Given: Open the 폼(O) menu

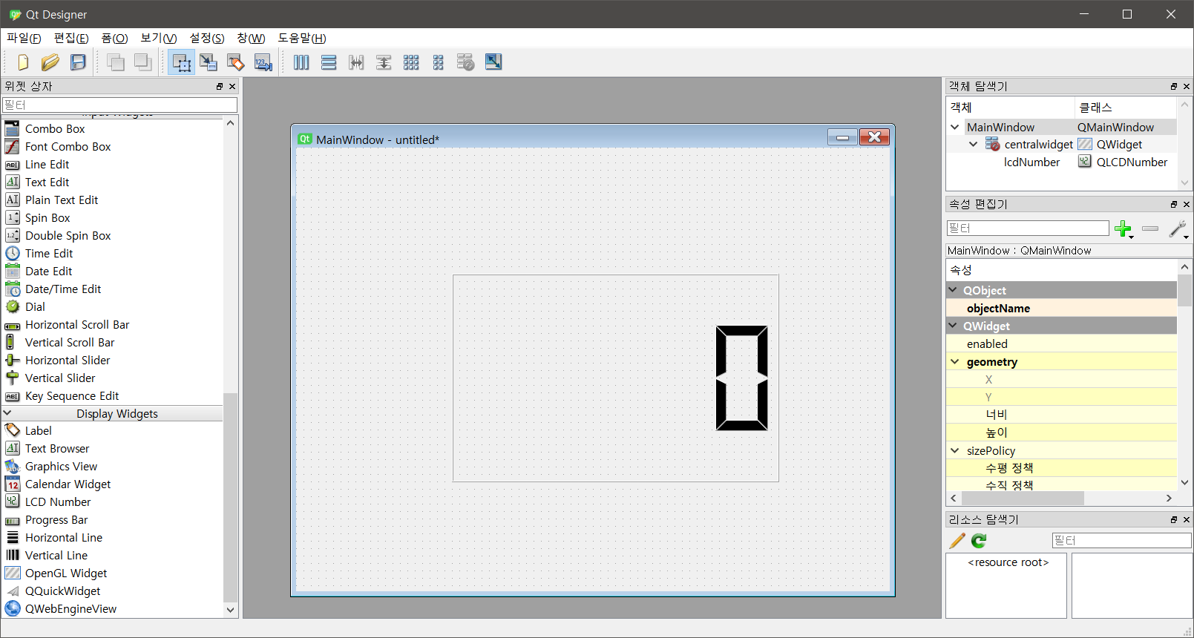Looking at the screenshot, I should click(114, 38).
